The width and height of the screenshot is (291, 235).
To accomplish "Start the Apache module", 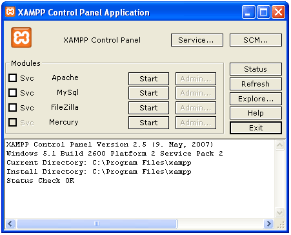I will coord(148,79).
